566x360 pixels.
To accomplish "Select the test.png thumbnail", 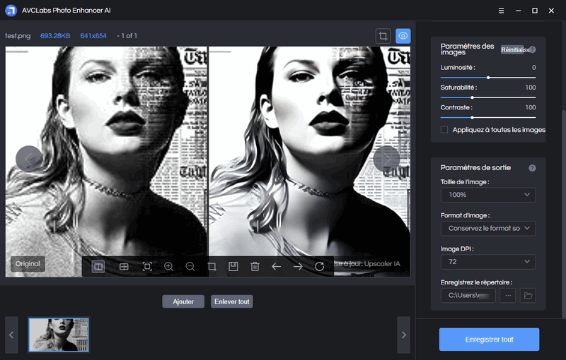I will (59, 335).
